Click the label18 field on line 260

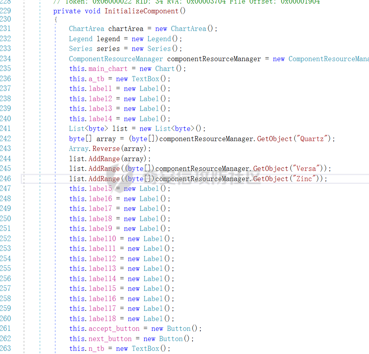pos(102,319)
